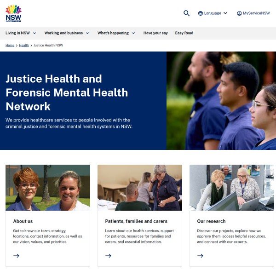Click the arrow in Patients, families and carers card
276x276 pixels.
pyautogui.click(x=108, y=256)
